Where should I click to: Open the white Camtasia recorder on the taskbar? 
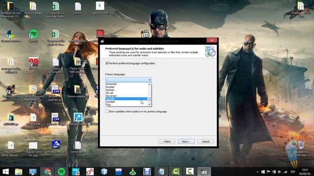190,172
